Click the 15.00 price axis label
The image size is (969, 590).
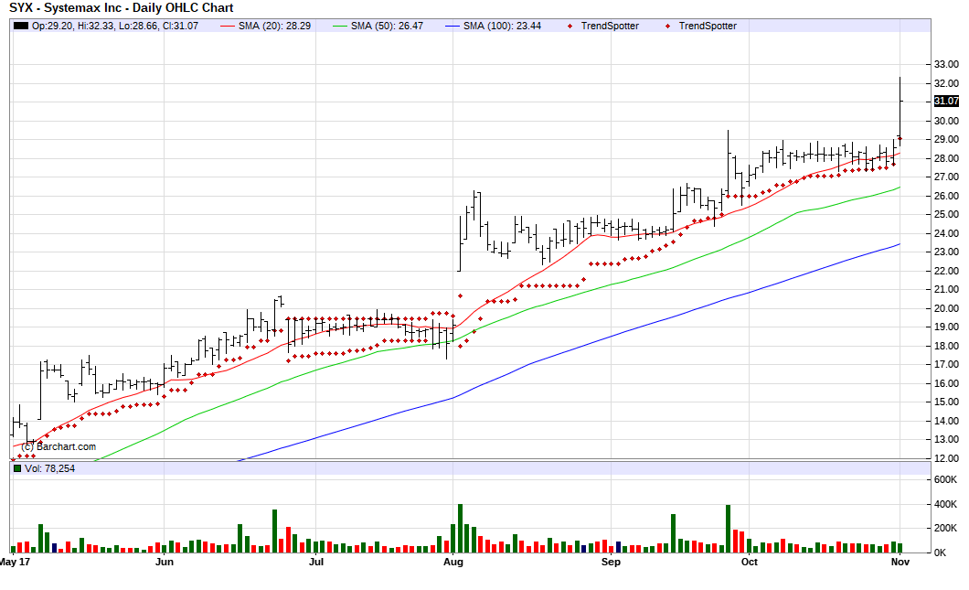tap(946, 402)
